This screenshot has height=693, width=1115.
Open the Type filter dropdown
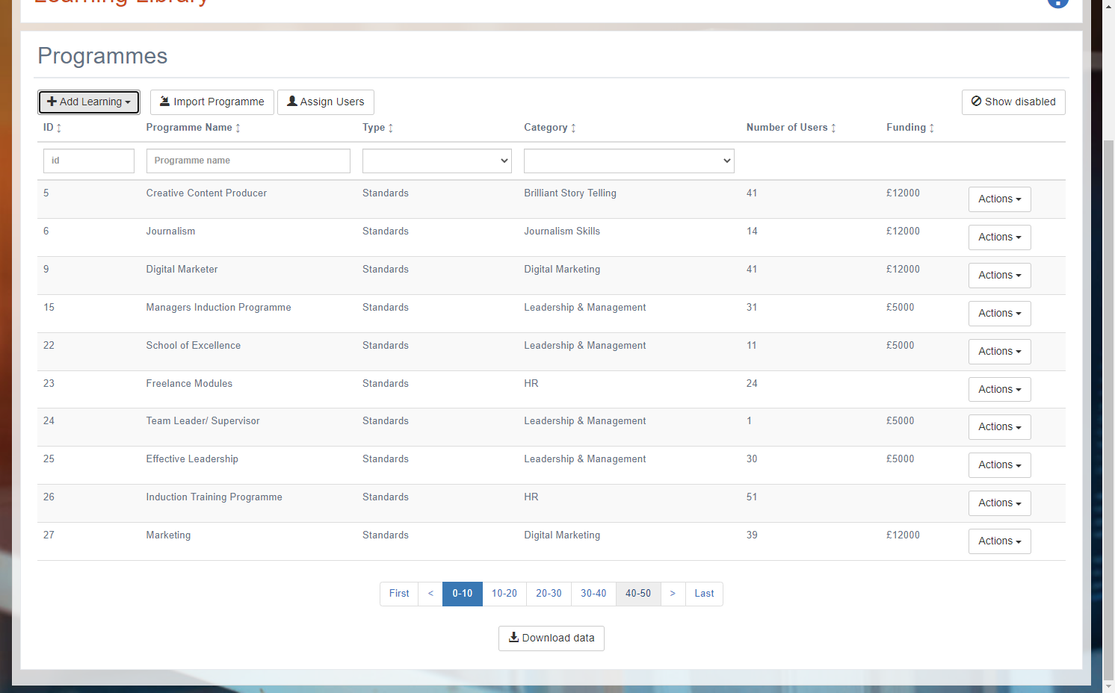pyautogui.click(x=437, y=161)
